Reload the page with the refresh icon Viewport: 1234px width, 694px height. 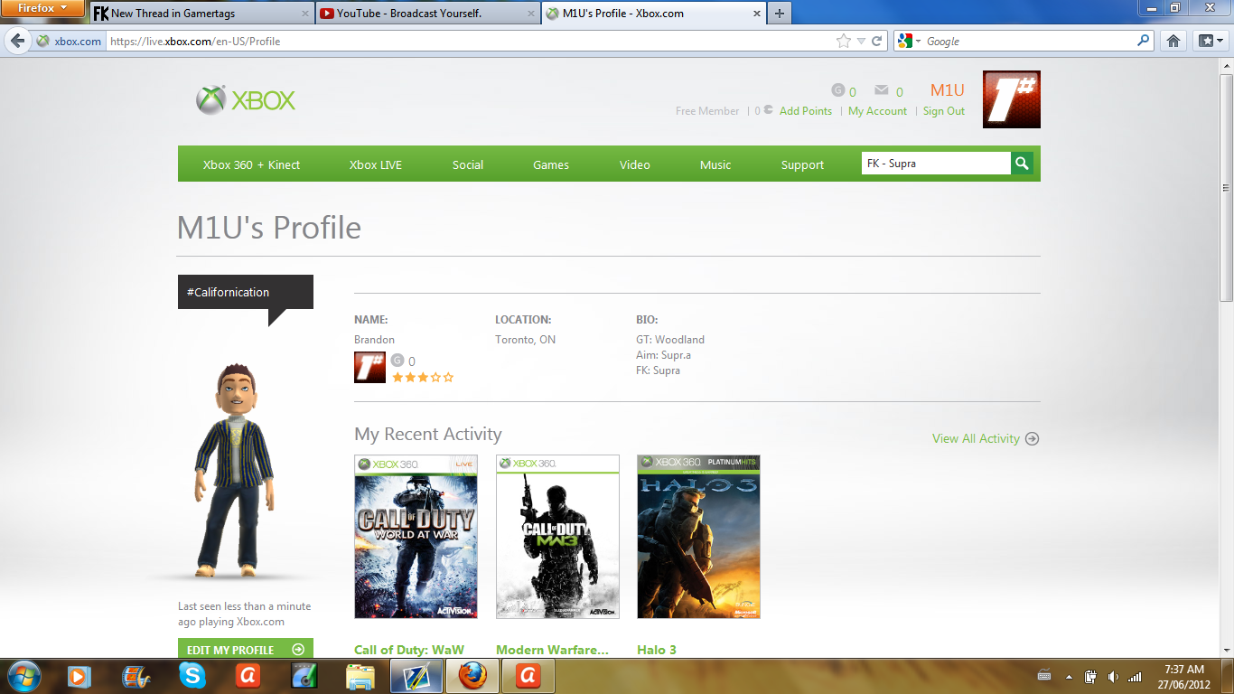click(x=876, y=41)
